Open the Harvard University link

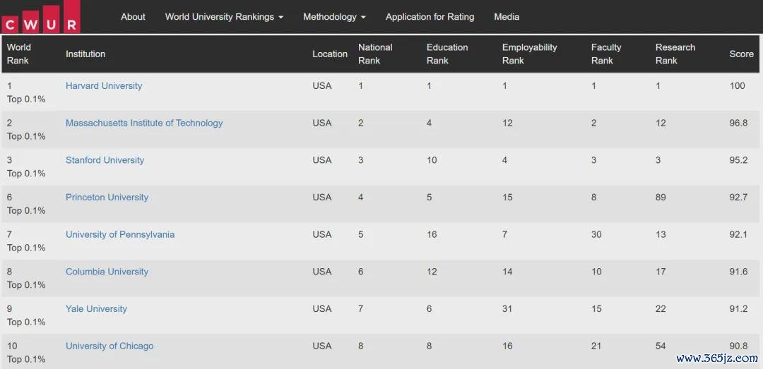[x=104, y=85]
